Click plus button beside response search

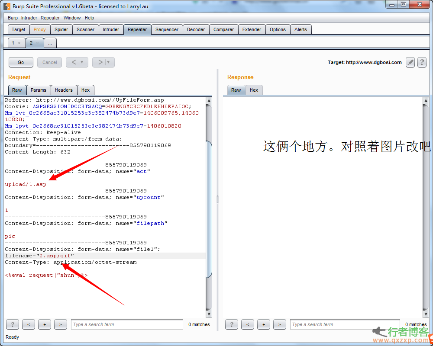point(263,324)
